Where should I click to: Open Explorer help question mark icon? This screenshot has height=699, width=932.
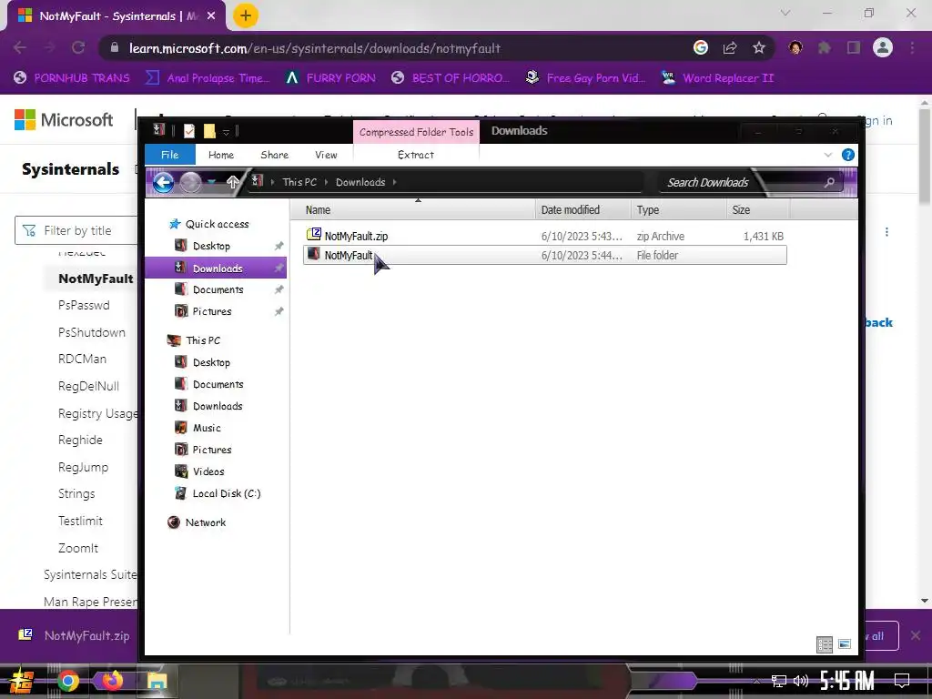[848, 155]
